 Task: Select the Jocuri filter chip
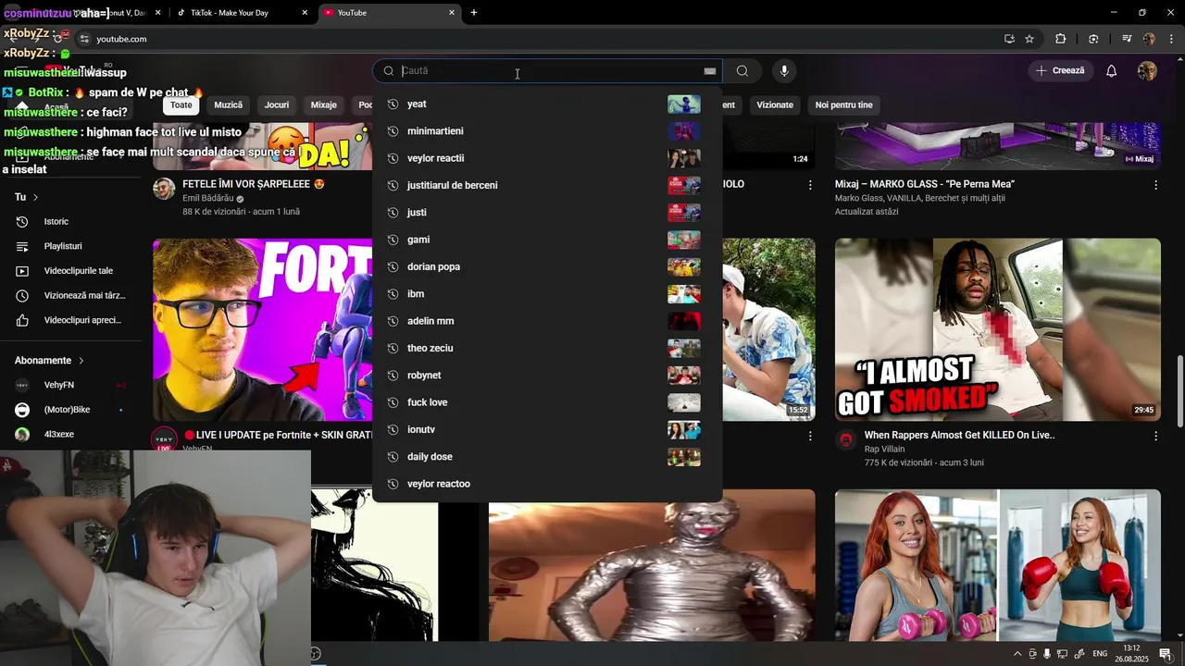point(277,105)
